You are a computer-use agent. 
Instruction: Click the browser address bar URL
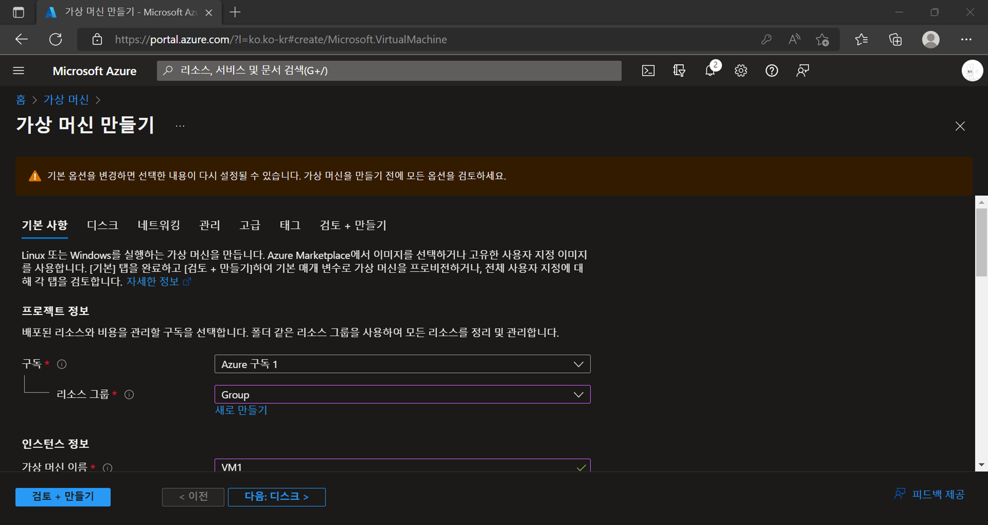pos(281,40)
